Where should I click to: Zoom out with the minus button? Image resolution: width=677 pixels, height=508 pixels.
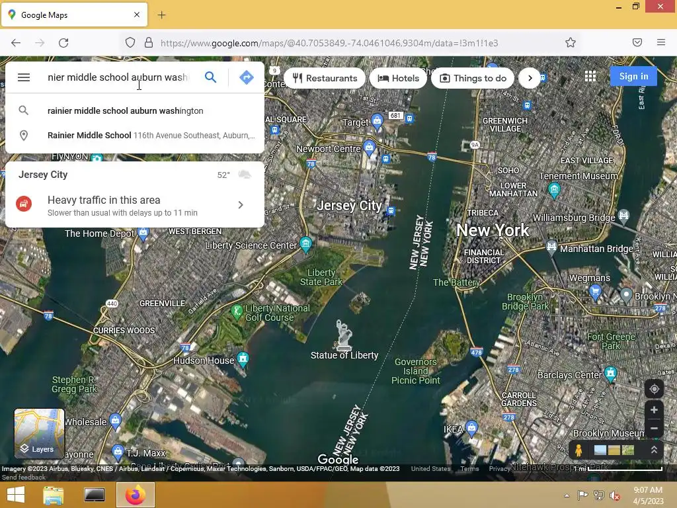pyautogui.click(x=654, y=428)
